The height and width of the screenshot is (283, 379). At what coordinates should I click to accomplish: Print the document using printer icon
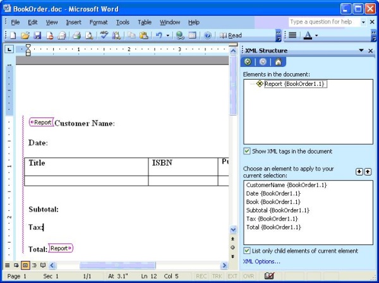click(77, 35)
